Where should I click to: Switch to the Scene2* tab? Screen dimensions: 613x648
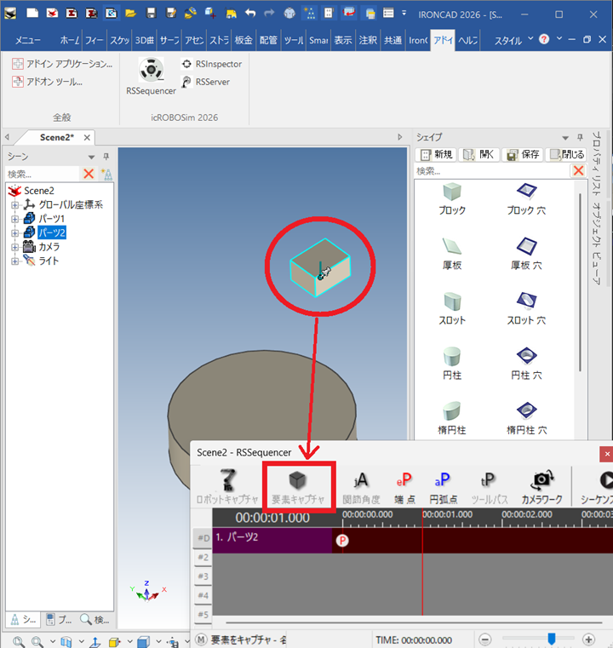pos(56,137)
